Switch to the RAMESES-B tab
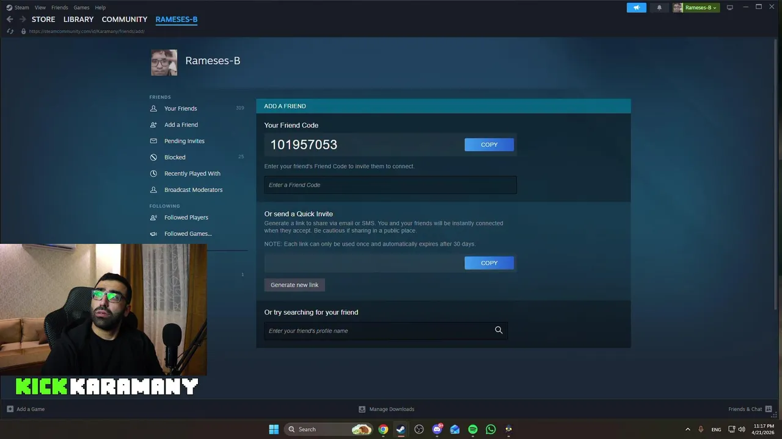The width and height of the screenshot is (782, 439). [177, 20]
